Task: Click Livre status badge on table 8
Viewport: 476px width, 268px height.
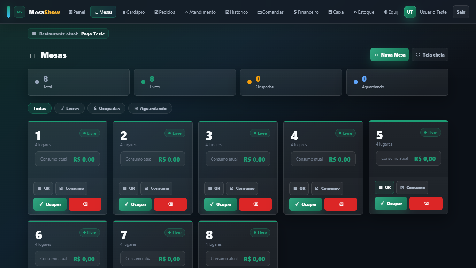Action: 260,233
